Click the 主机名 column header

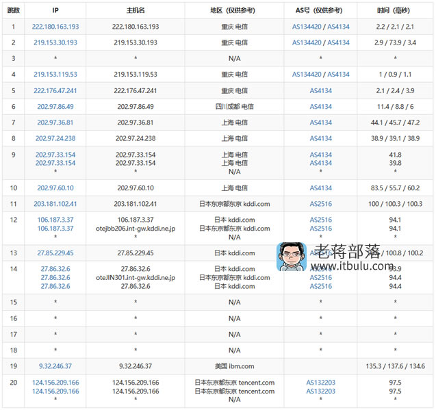point(136,10)
